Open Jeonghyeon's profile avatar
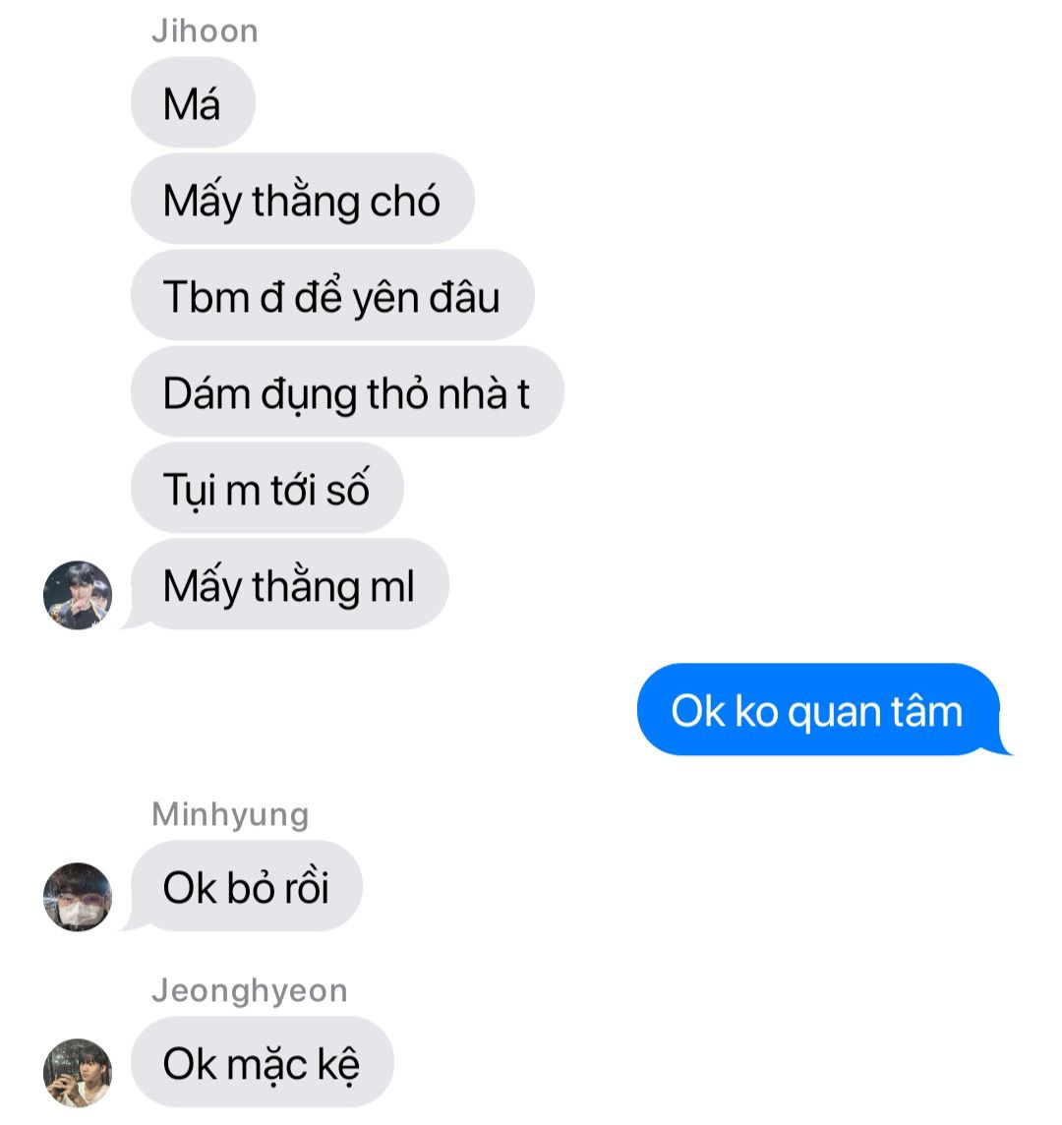Viewport: 1062px width, 1125px height. click(x=78, y=1073)
